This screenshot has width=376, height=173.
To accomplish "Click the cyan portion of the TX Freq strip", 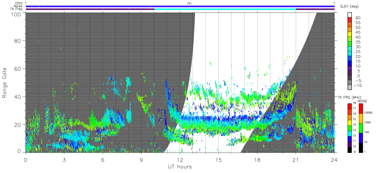I will 225,9.
